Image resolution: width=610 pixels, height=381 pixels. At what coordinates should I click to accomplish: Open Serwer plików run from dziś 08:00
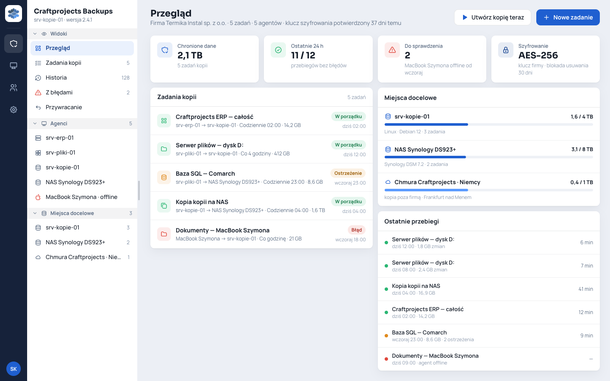[489, 266]
